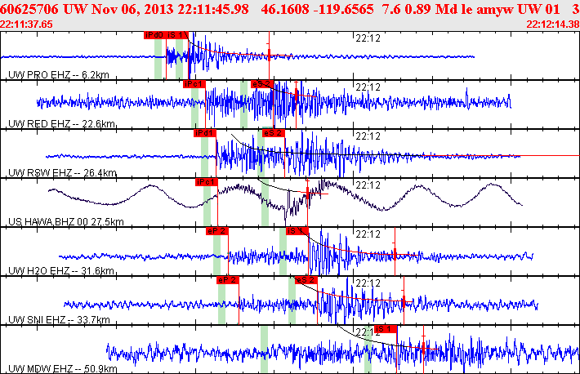
Task: Click the event header title text
Action: click(288, 9)
